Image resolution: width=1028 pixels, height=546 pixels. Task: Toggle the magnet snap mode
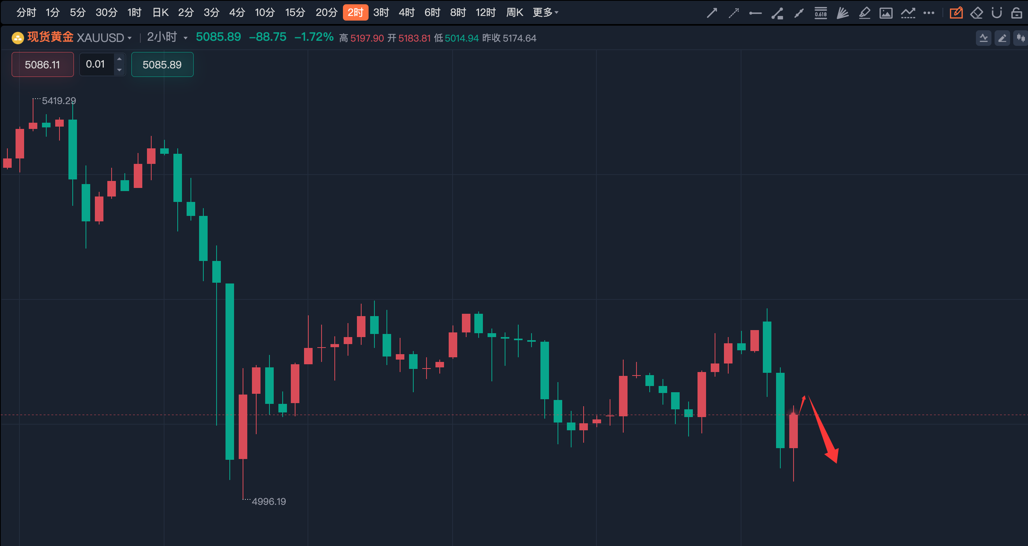click(x=997, y=13)
